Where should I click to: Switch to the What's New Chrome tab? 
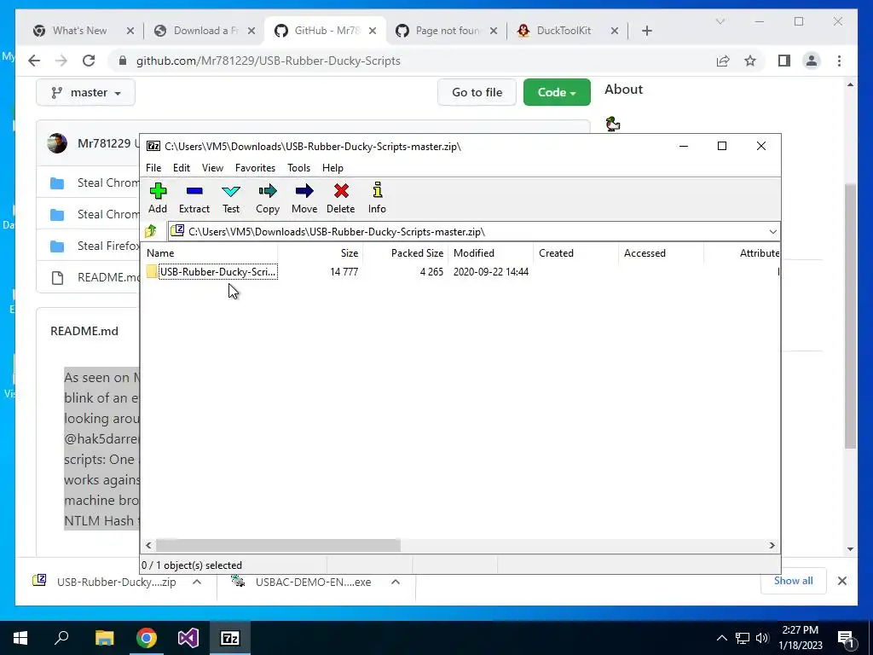pyautogui.click(x=78, y=31)
